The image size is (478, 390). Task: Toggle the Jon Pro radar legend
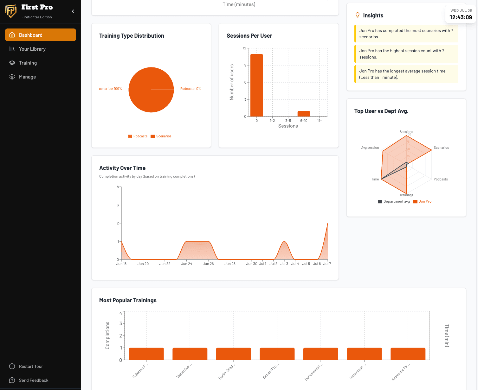click(x=422, y=201)
